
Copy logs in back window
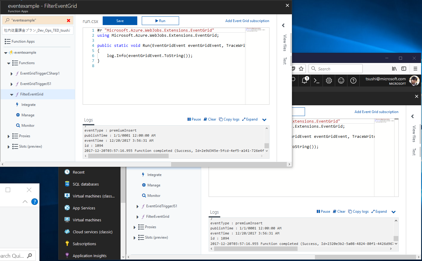pos(358,211)
